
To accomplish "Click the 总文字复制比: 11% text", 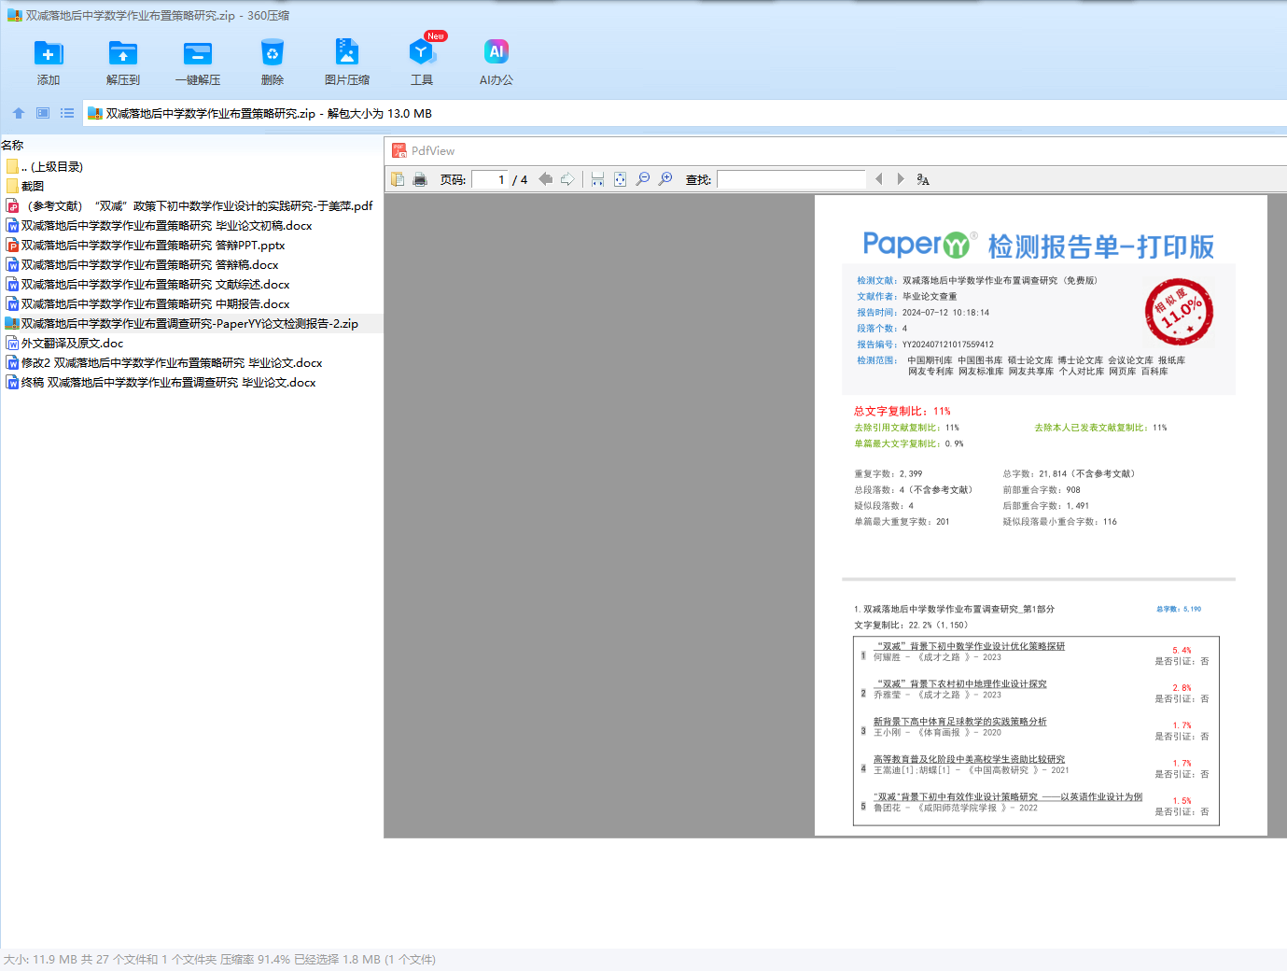I will 902,411.
